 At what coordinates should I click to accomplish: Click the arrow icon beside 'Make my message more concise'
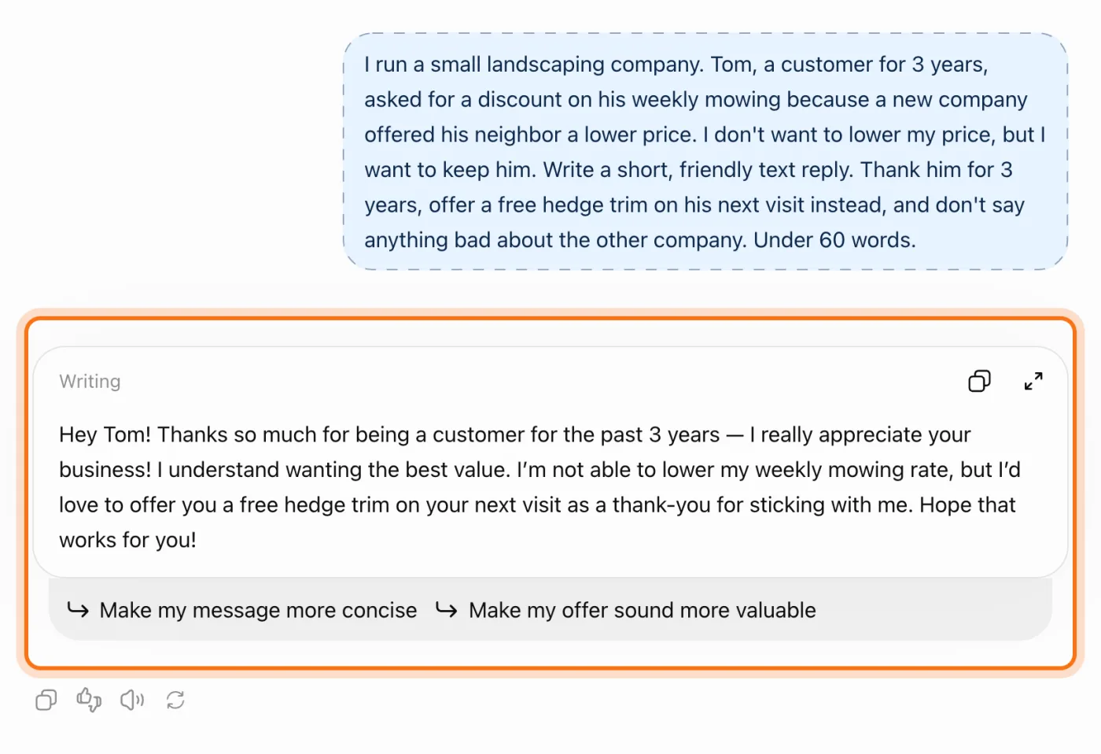pos(78,610)
